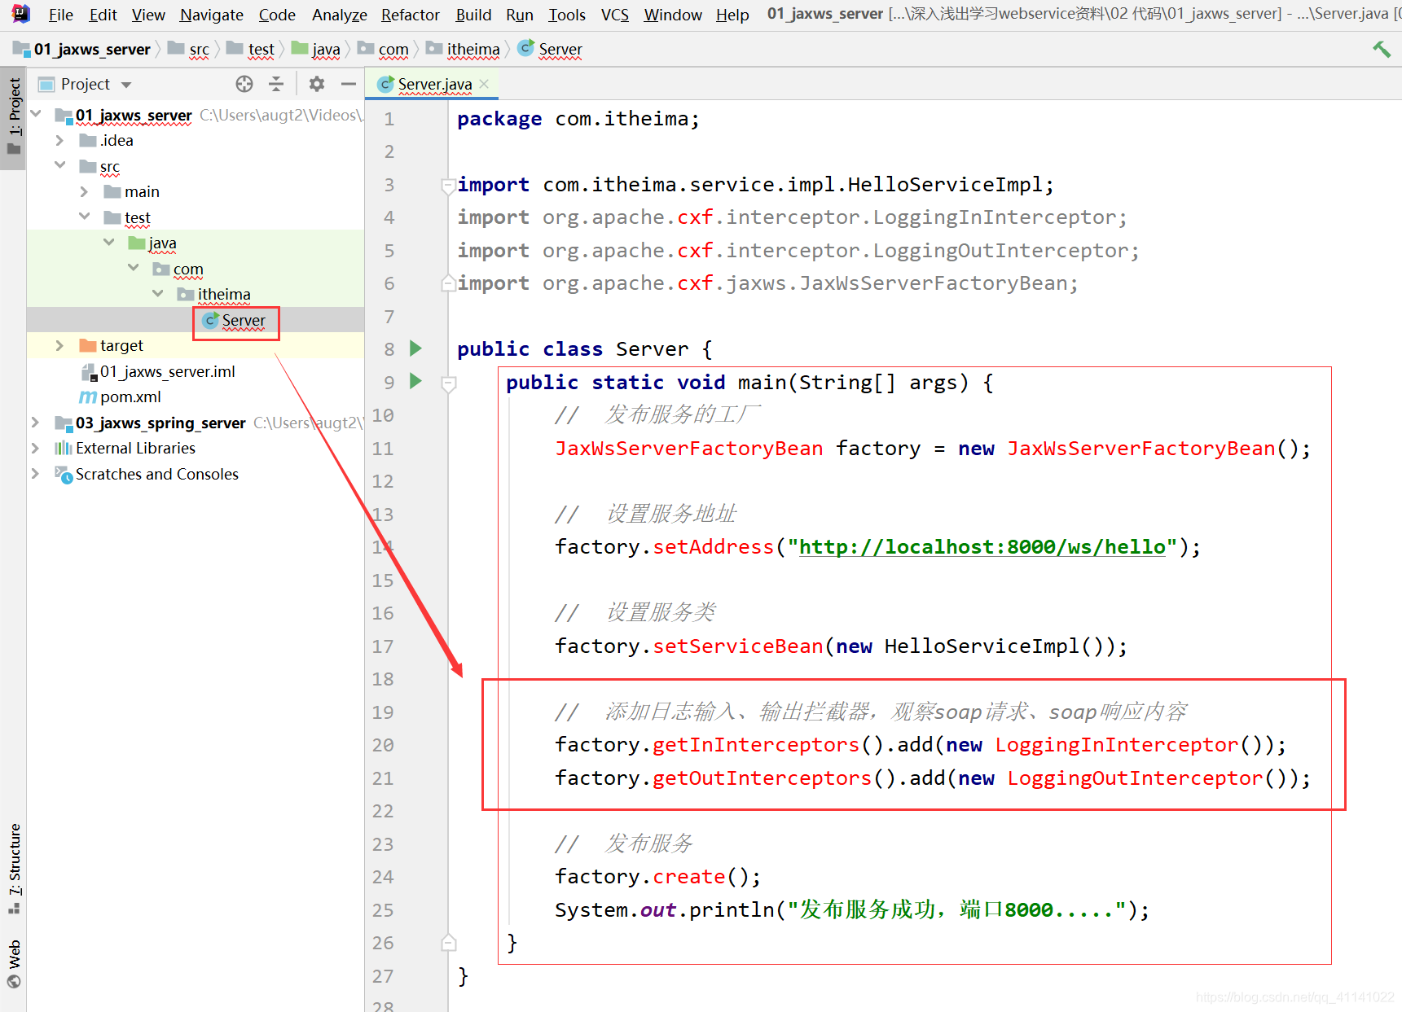The width and height of the screenshot is (1402, 1012).
Task: Click factory.create() call on line 24
Action: click(657, 877)
